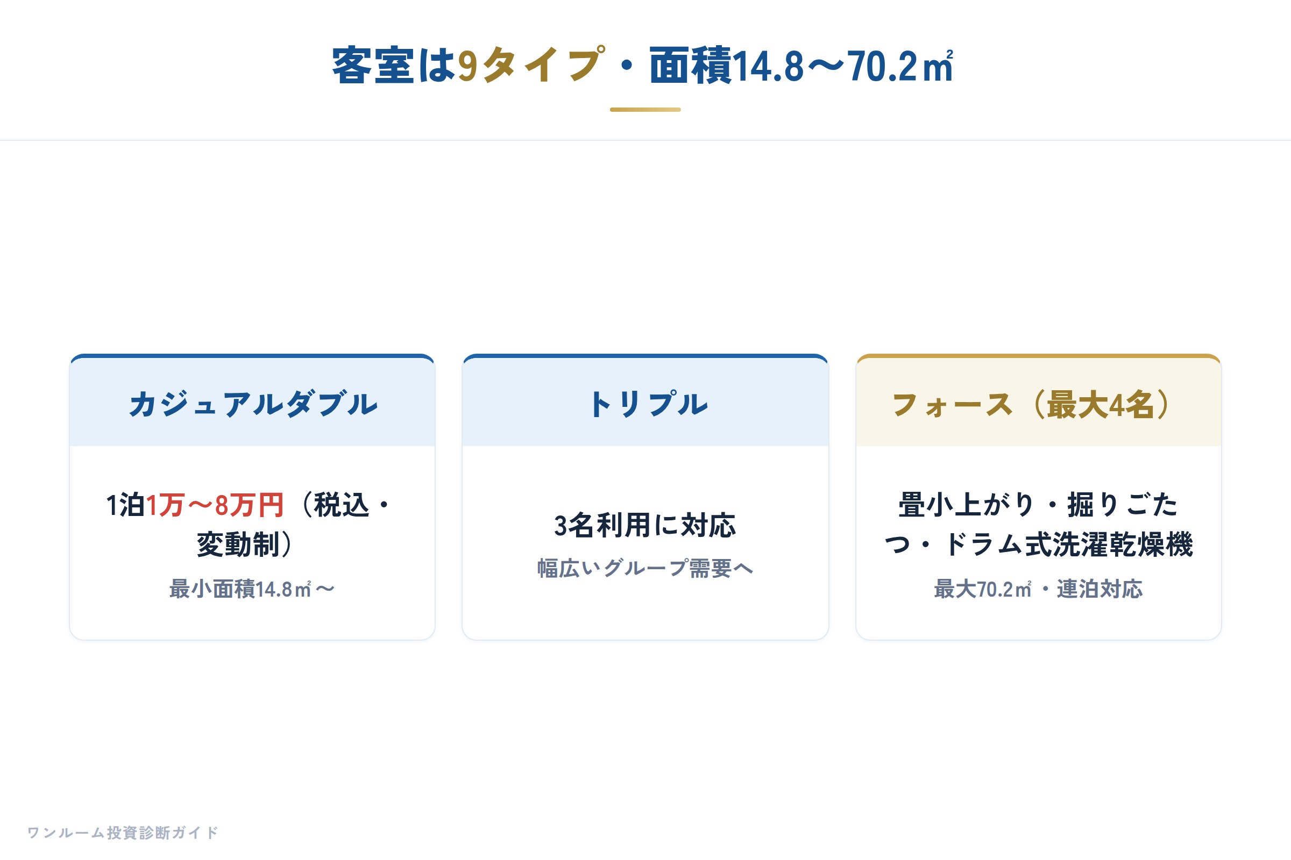The height and width of the screenshot is (860, 1291).
Task: Select the 3名利用に対応 text
Action: point(645,525)
